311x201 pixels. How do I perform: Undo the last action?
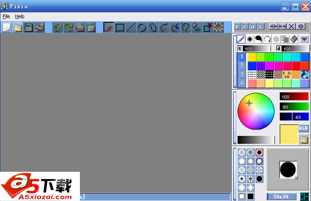57,27
